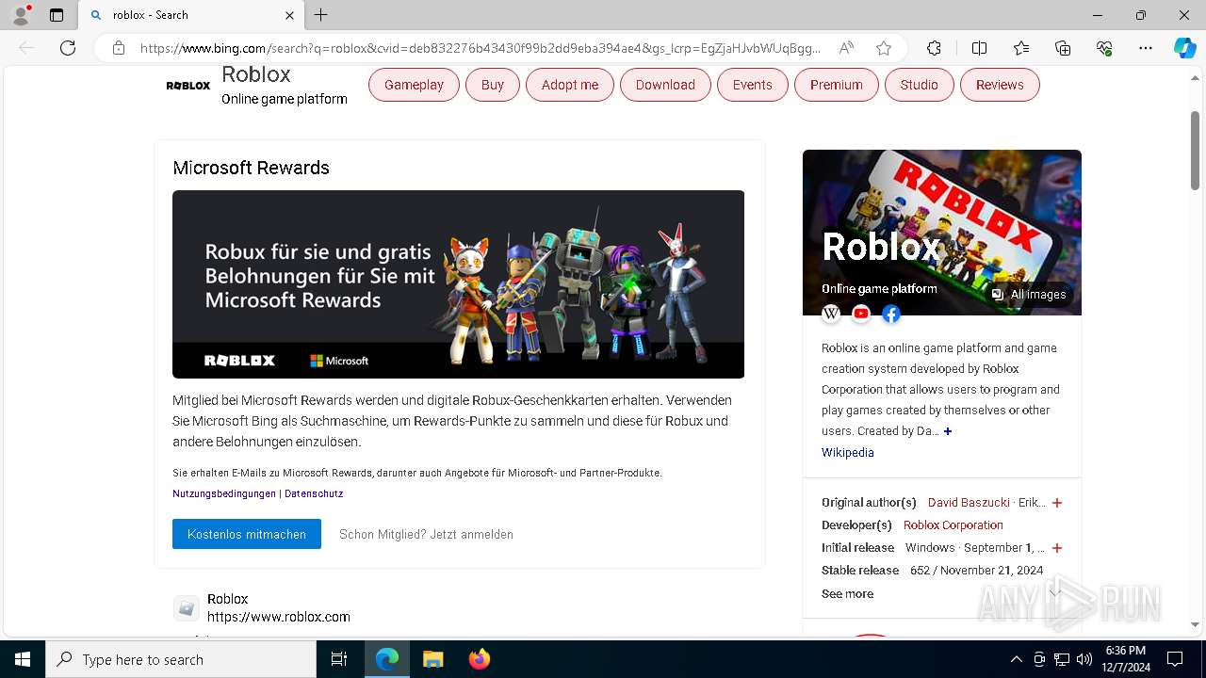Select the Download filter chip
The image size is (1206, 678).
pyautogui.click(x=665, y=85)
